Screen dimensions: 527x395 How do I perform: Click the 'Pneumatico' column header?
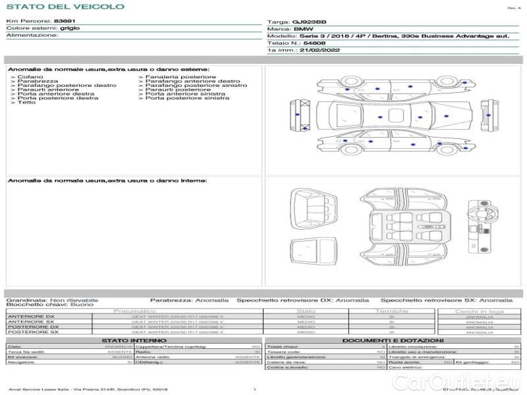coord(135,311)
